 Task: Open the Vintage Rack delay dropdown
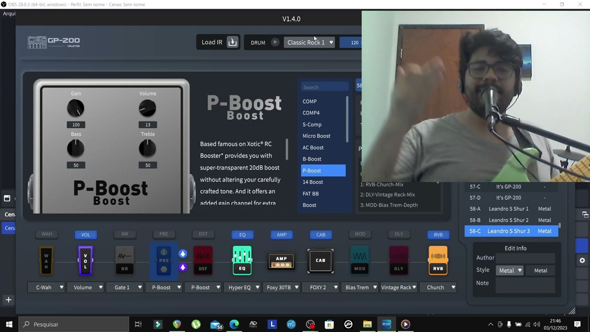pyautogui.click(x=399, y=287)
